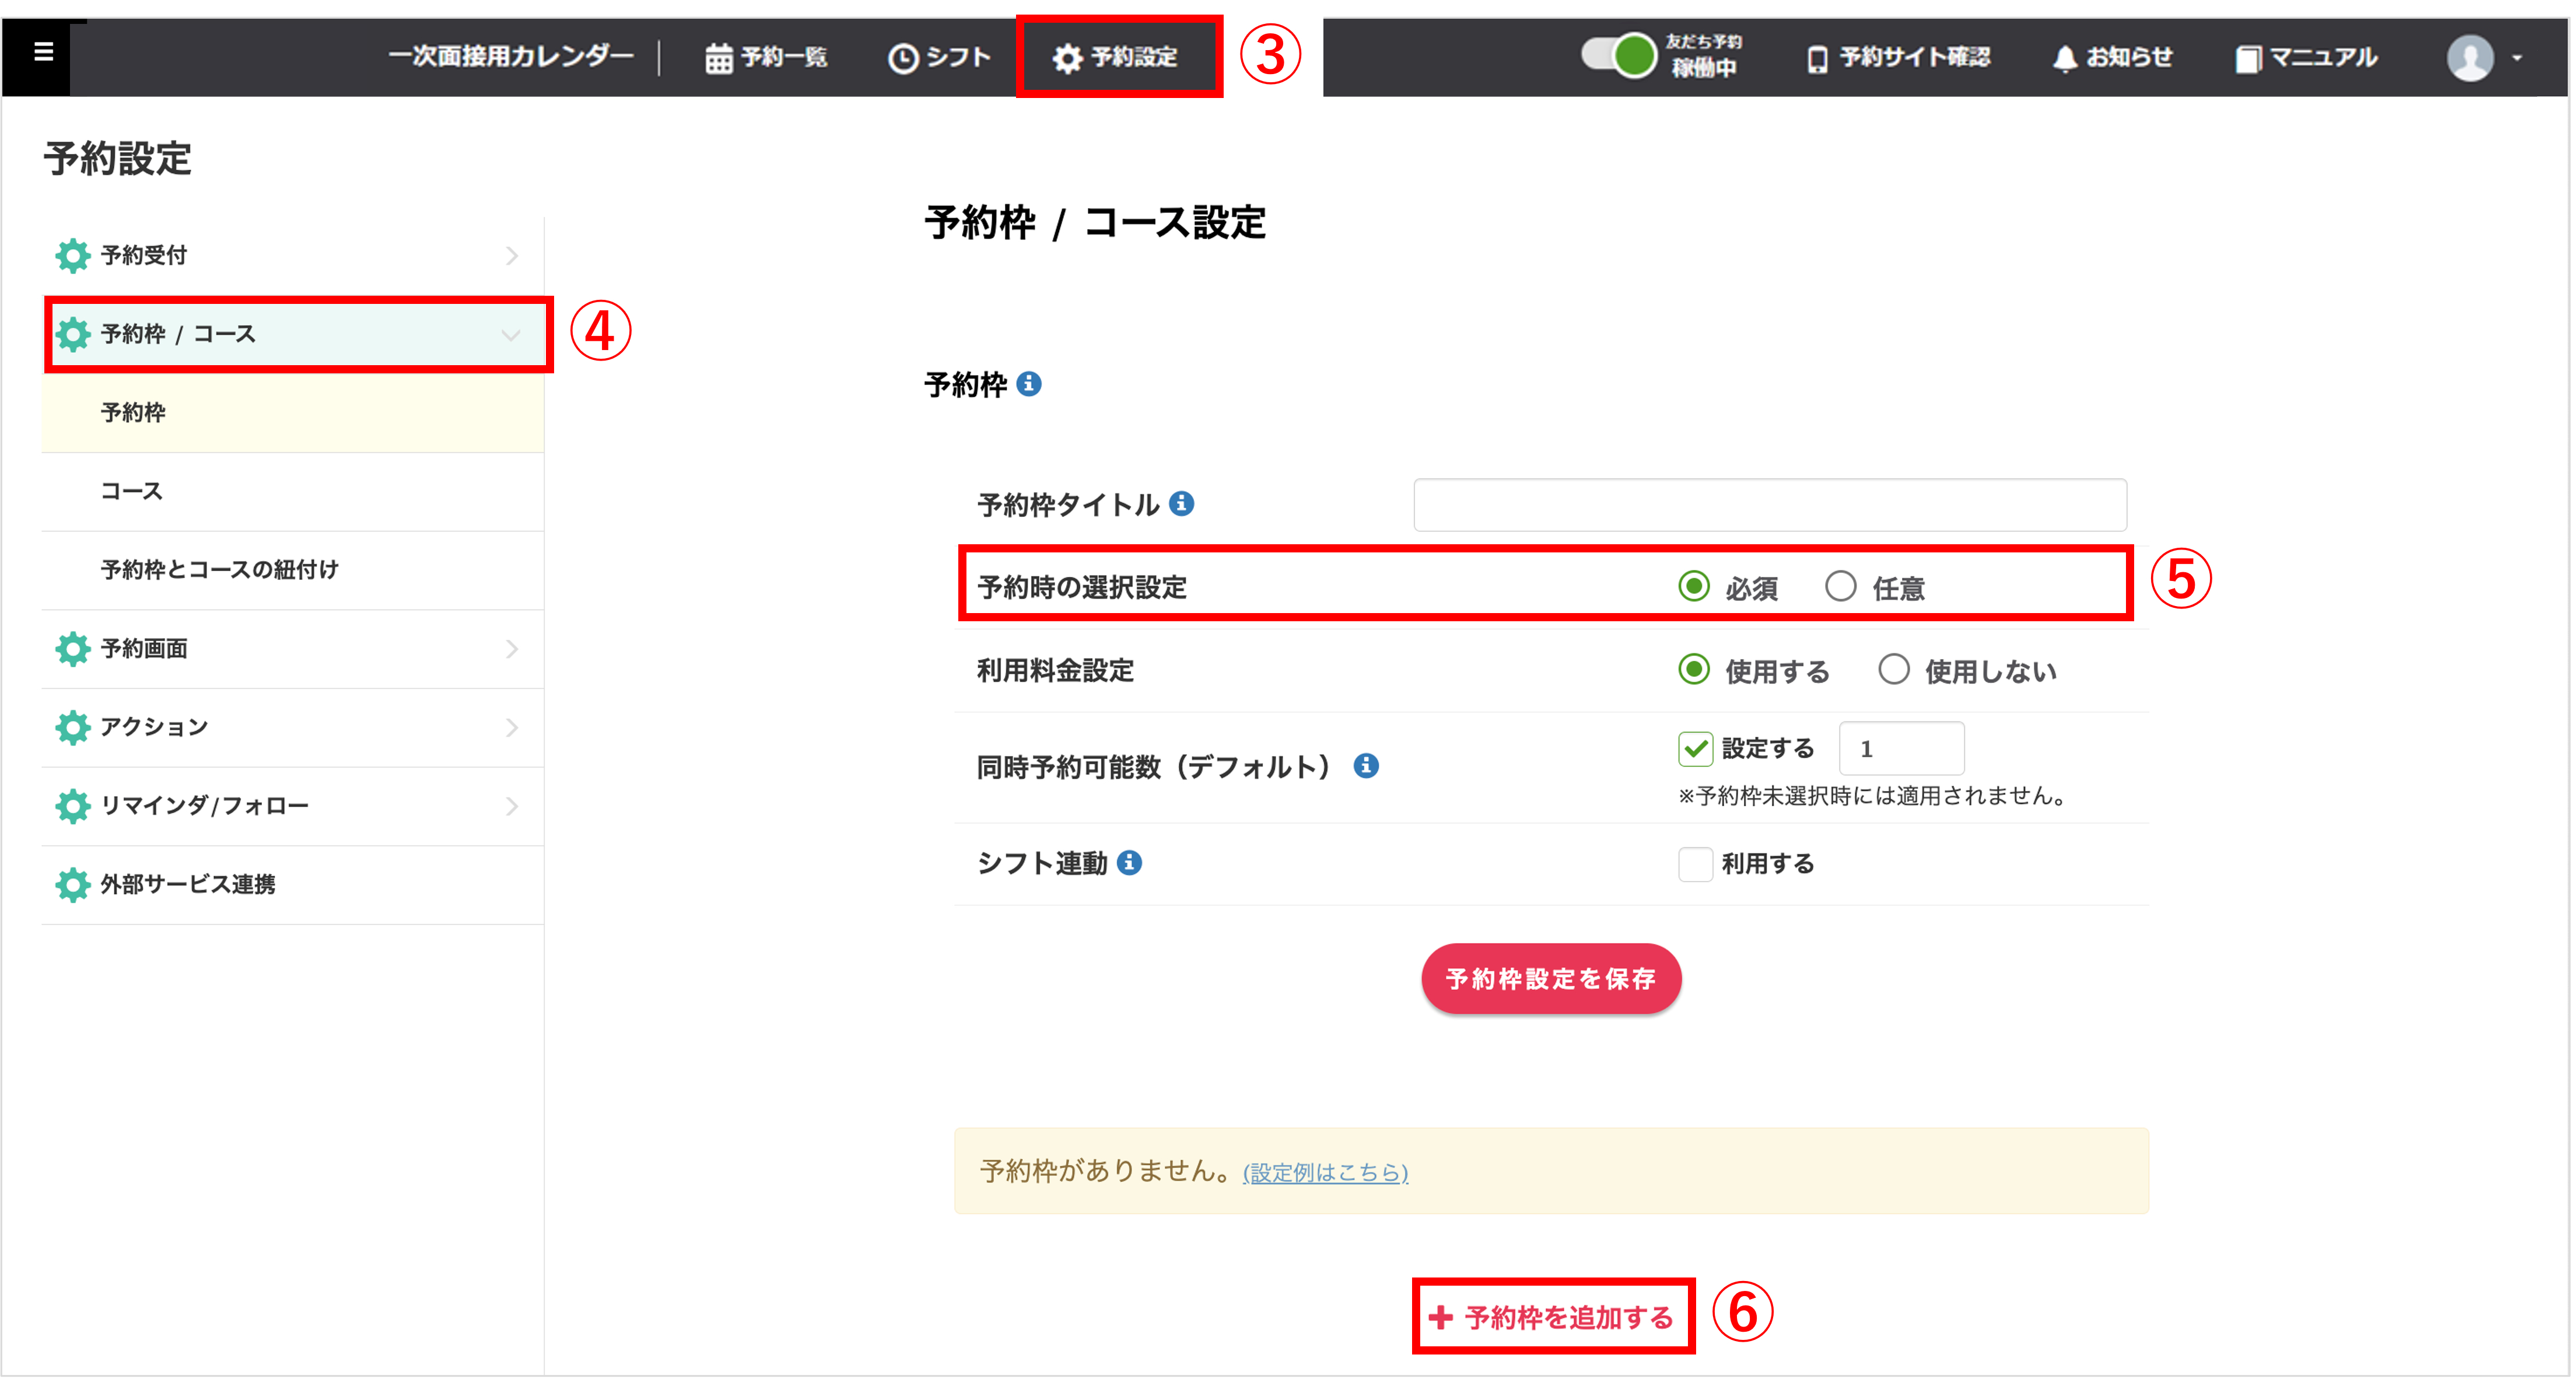Click the gear icon next to リマインダ/フォロー

[x=72, y=805]
